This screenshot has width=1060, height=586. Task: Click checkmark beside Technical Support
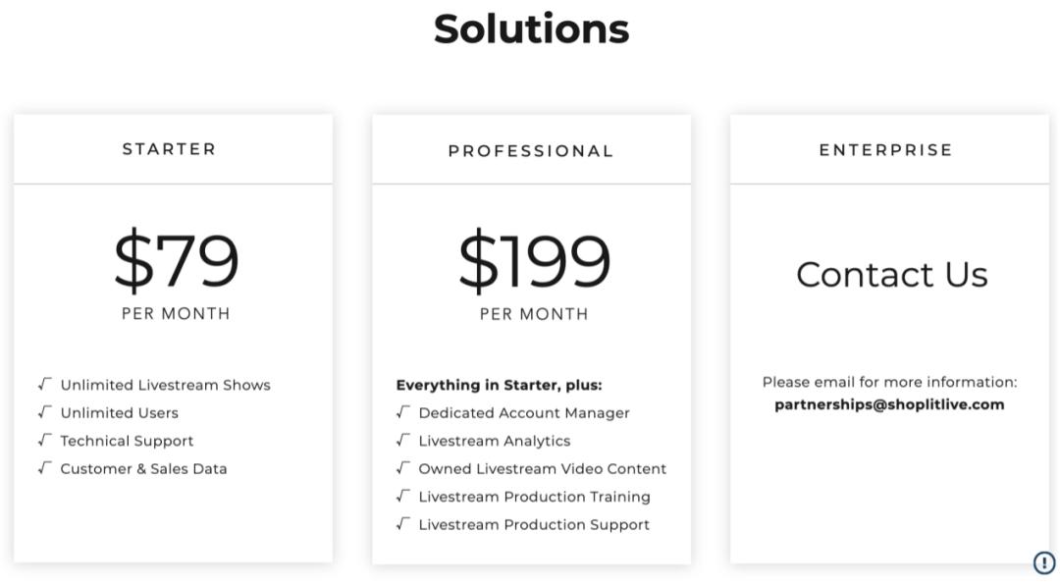(44, 440)
